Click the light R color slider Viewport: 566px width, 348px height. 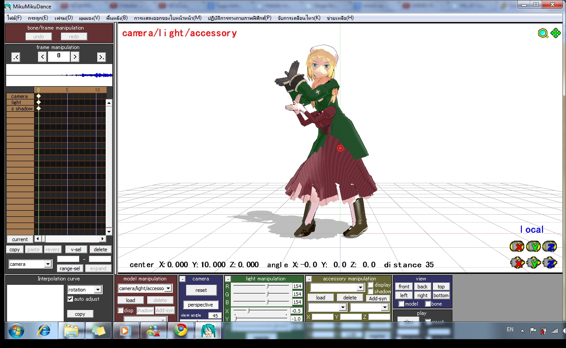pos(261,286)
